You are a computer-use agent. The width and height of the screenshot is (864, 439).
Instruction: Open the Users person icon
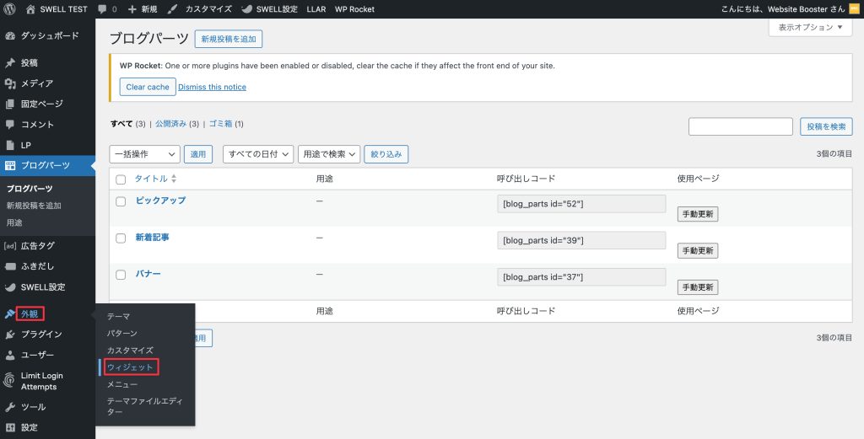(x=10, y=355)
